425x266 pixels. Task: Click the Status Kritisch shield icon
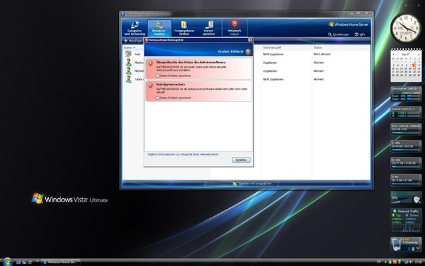click(x=248, y=52)
